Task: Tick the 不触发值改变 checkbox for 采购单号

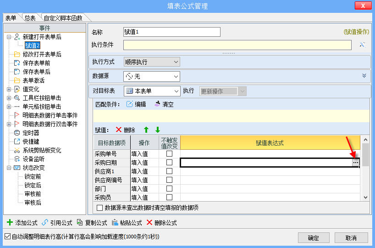Action: coord(169,153)
